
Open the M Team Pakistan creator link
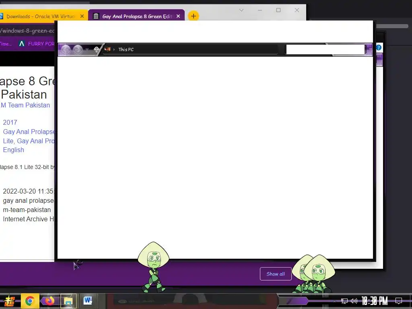pos(25,105)
